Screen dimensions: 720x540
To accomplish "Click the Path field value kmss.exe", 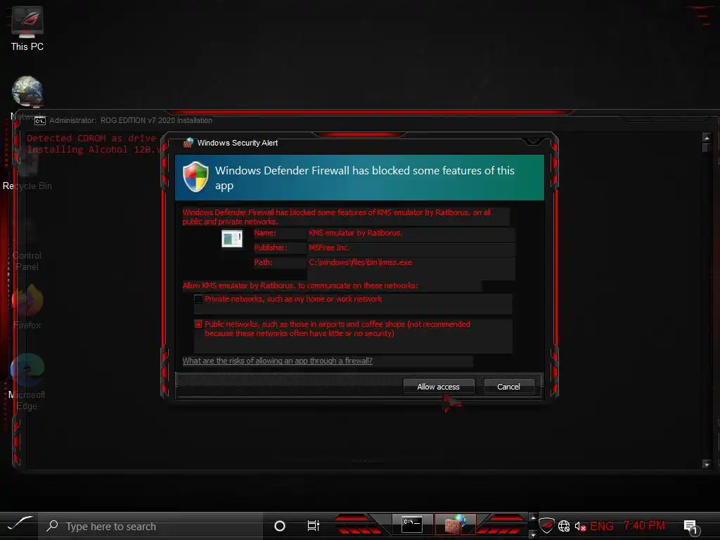I will click(x=360, y=262).
